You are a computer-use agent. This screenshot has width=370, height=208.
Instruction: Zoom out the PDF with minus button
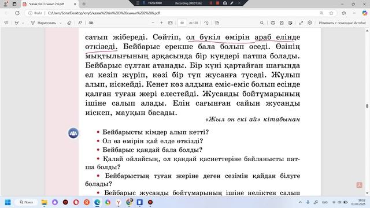(x=153, y=23)
